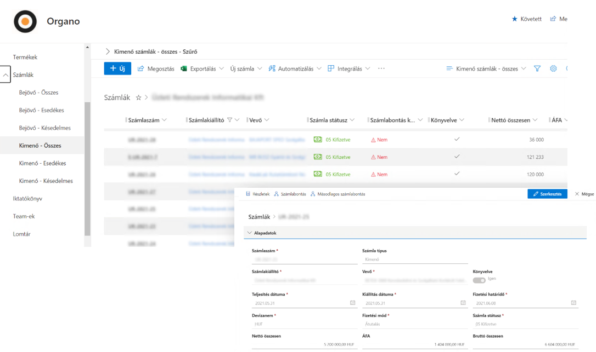Open list settings gear icon

[553, 68]
